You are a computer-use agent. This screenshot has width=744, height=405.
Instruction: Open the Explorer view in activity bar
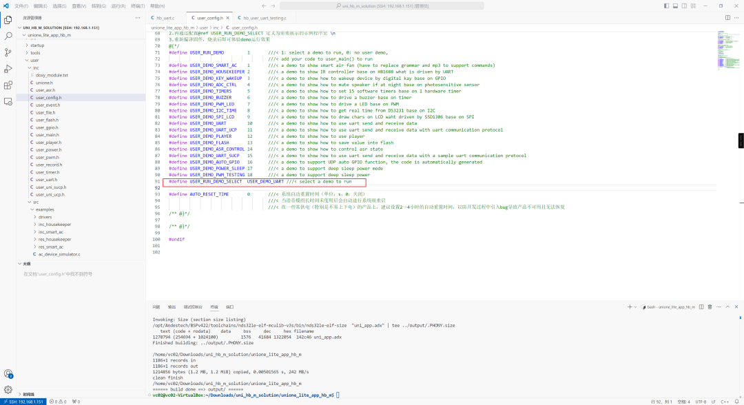point(8,19)
